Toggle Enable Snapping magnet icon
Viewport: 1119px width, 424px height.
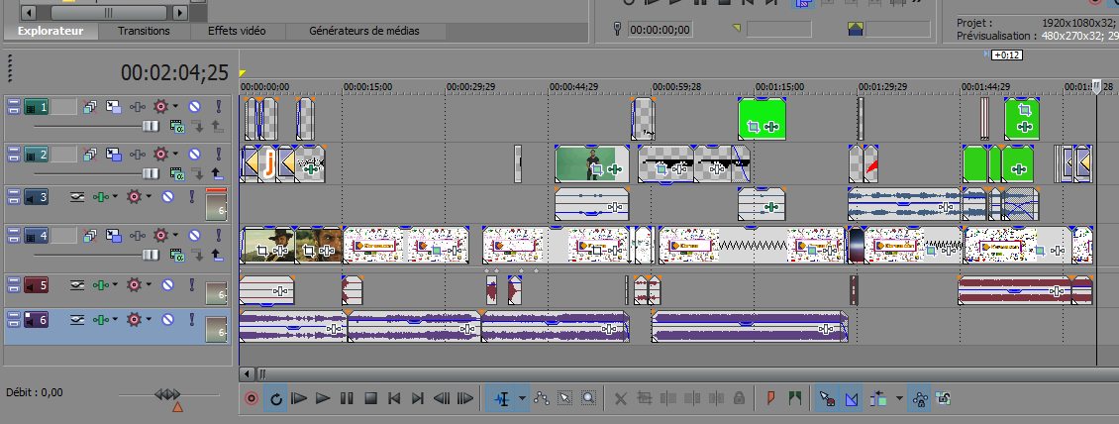826,398
